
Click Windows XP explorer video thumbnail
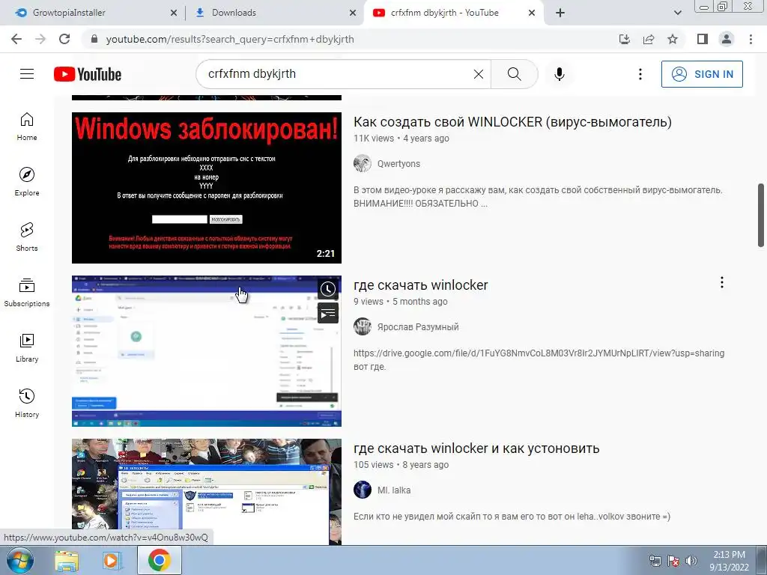click(x=207, y=491)
